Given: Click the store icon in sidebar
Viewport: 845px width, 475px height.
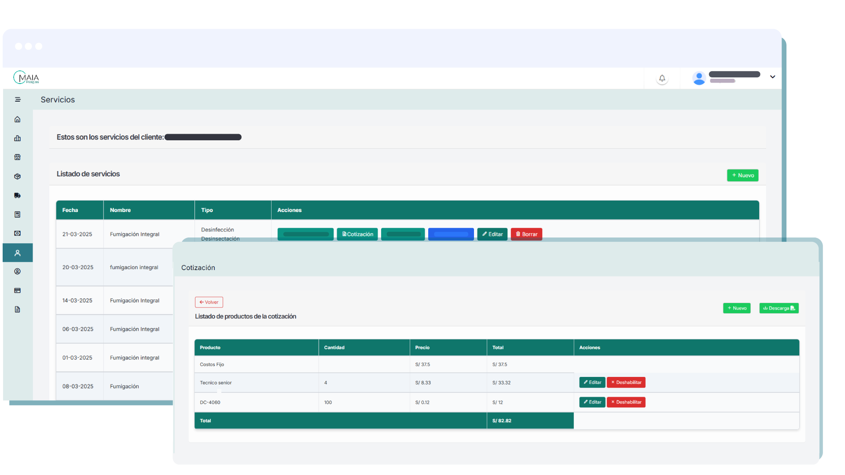Looking at the screenshot, I should 18,157.
